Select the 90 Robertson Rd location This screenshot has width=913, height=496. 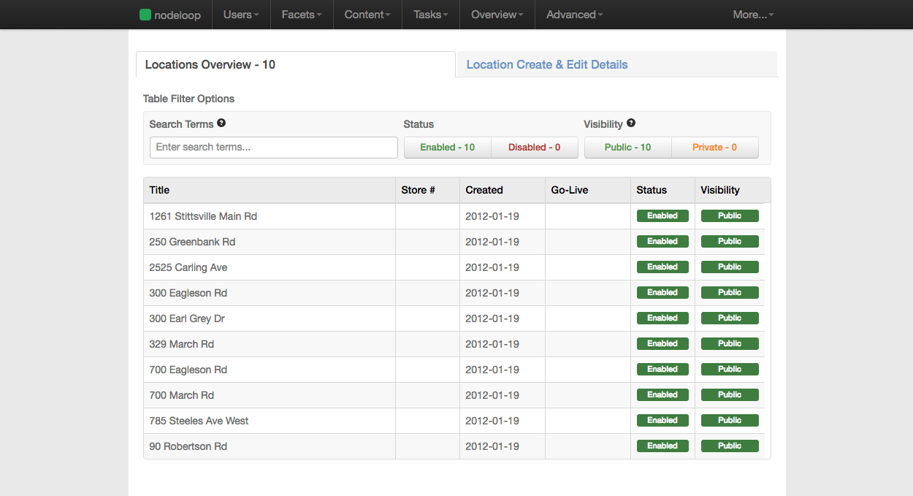(x=188, y=446)
